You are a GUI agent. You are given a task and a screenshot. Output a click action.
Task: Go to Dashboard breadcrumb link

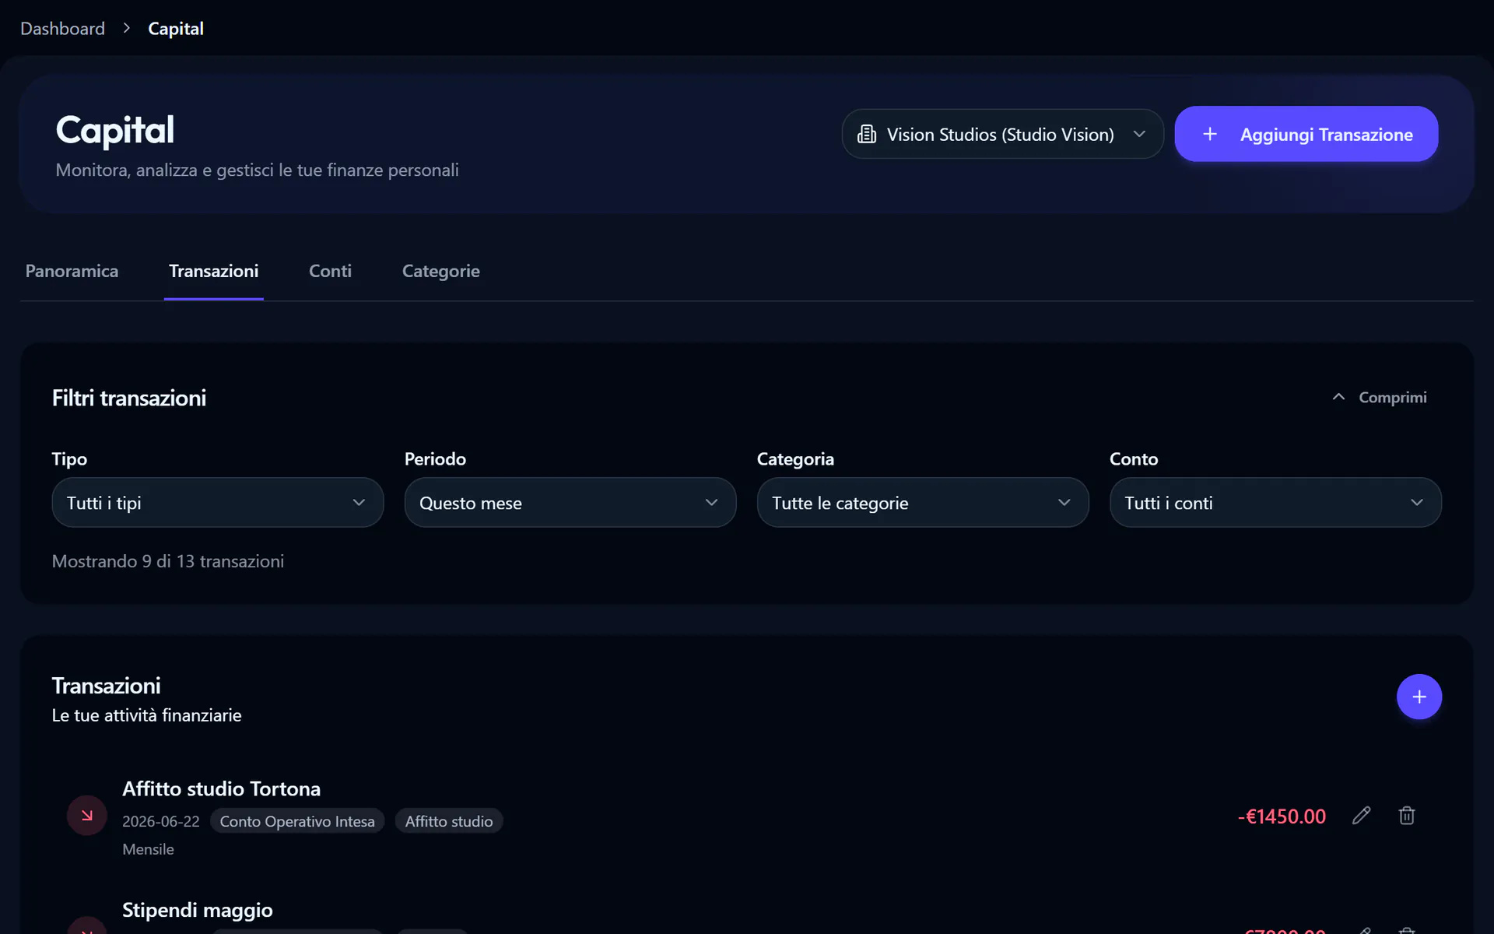(x=62, y=29)
